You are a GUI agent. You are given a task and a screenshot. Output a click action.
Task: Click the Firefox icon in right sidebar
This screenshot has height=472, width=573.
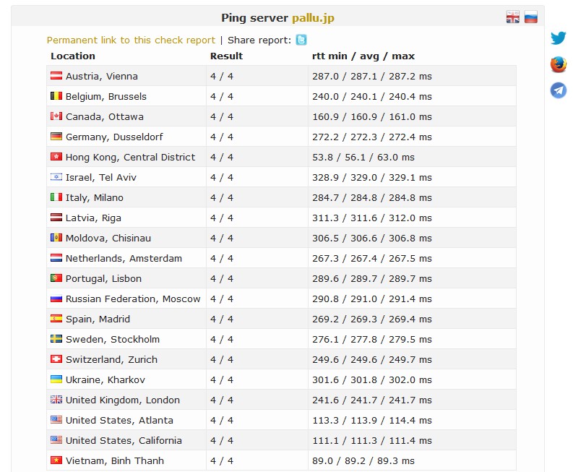(558, 64)
